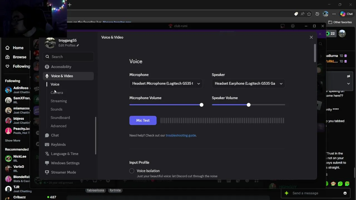Open AdinRoss followed channel

click(x=17, y=90)
